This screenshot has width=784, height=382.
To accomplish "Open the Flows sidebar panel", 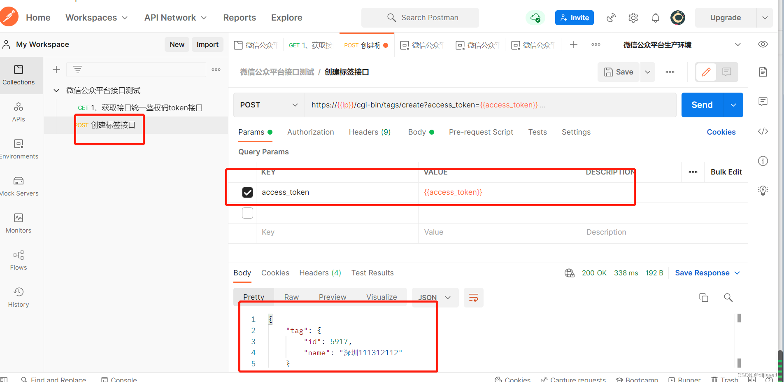I will click(x=19, y=261).
